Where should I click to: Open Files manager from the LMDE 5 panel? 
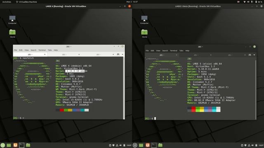point(160,145)
